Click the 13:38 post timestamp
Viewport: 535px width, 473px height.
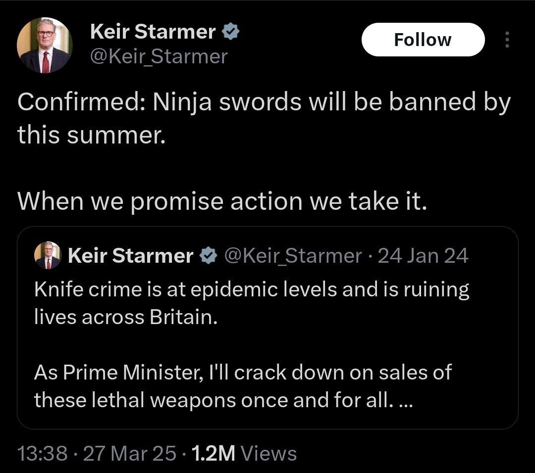point(42,453)
